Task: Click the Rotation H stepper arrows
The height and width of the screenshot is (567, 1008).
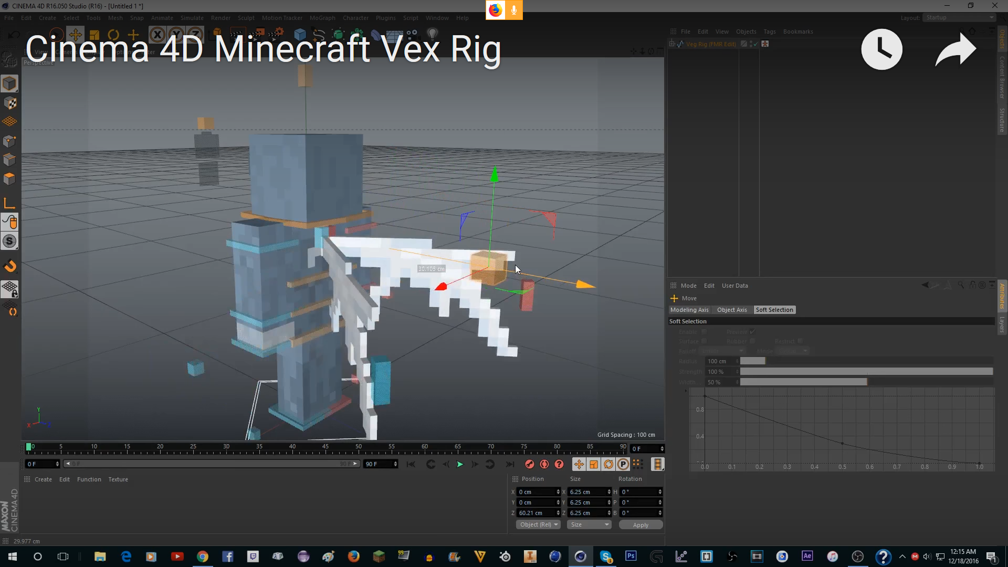Action: click(660, 492)
